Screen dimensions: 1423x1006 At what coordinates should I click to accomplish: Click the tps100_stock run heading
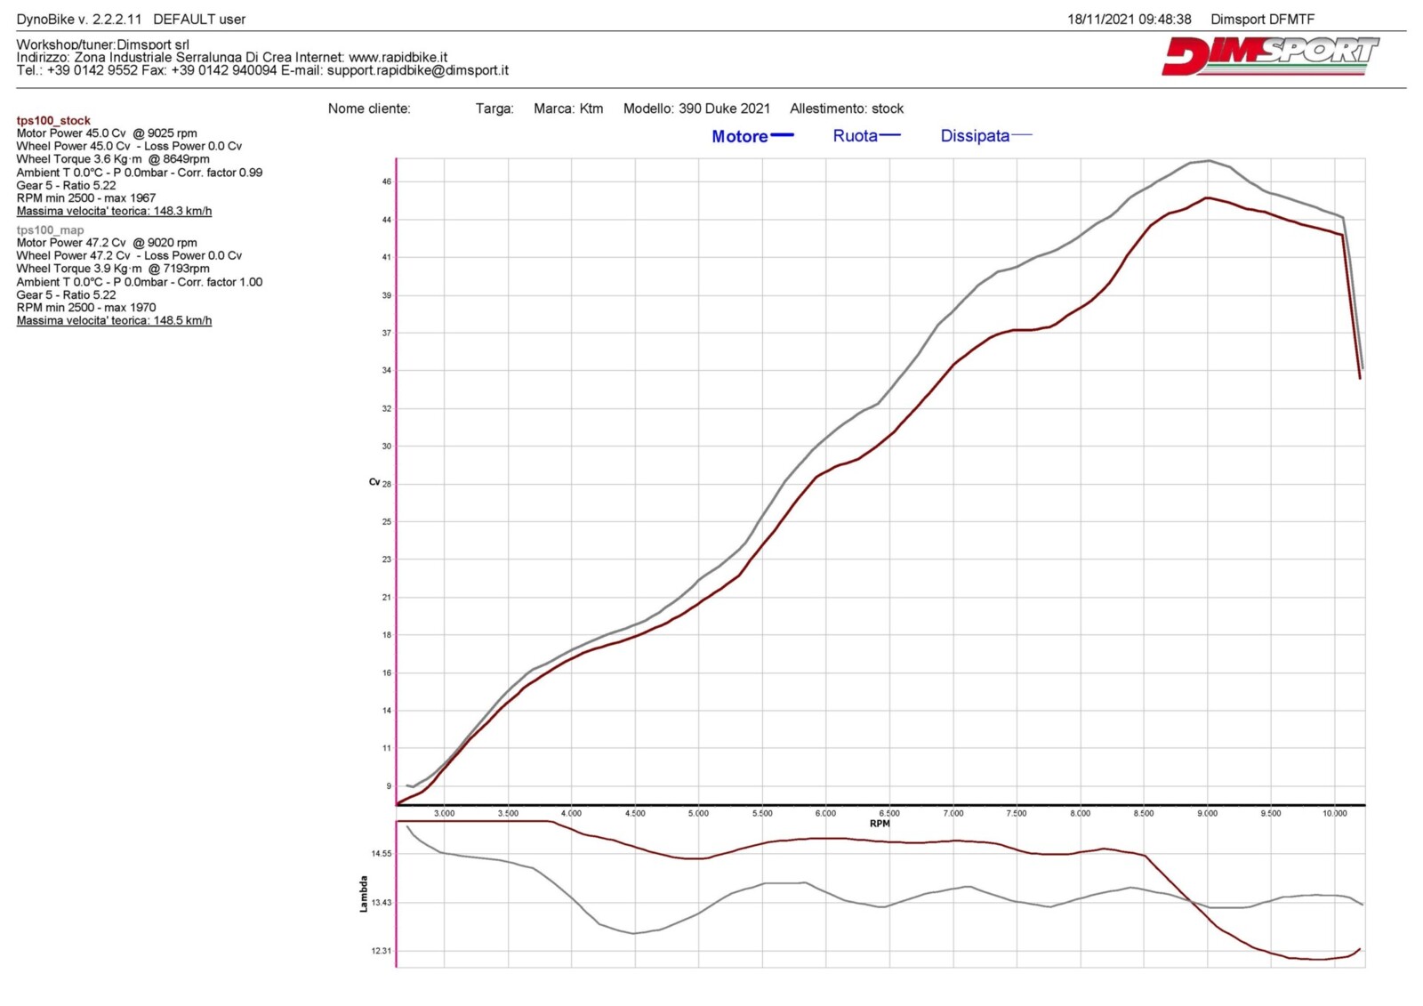53,120
